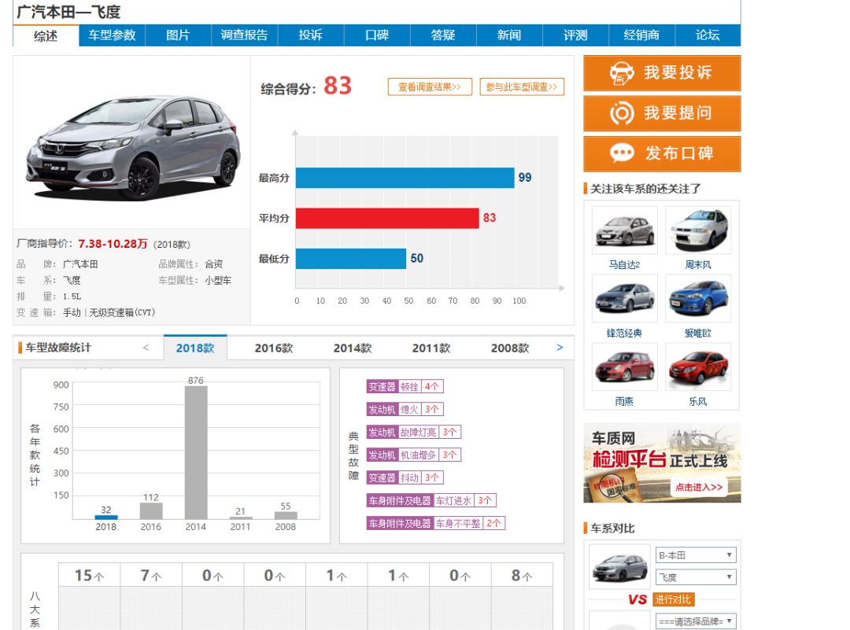The height and width of the screenshot is (630, 850).
Task: Open the 口碑 tab
Action: (377, 35)
